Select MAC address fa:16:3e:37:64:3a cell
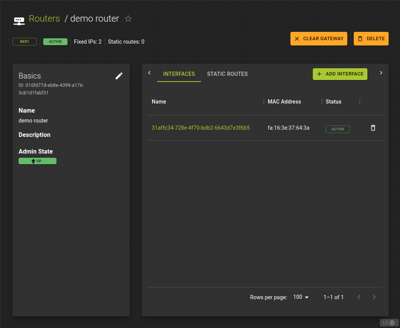 tap(289, 128)
